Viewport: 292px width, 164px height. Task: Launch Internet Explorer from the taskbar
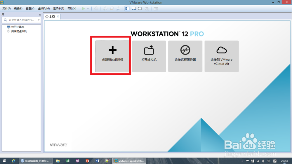click(13, 161)
